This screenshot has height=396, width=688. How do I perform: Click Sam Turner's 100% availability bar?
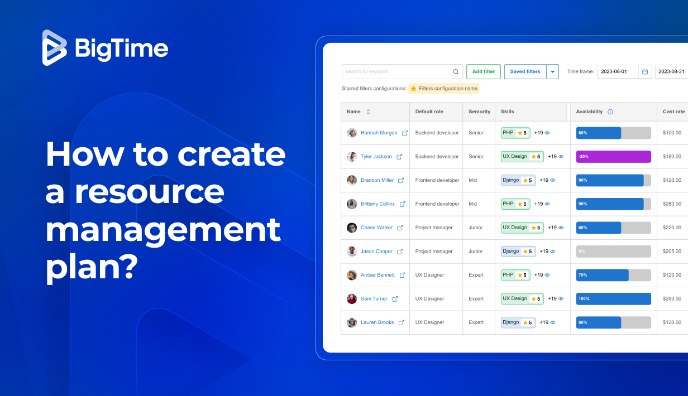614,299
